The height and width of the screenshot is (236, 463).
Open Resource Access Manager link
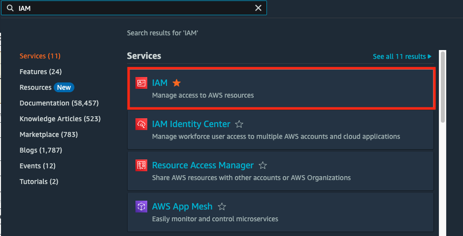pyautogui.click(x=203, y=165)
